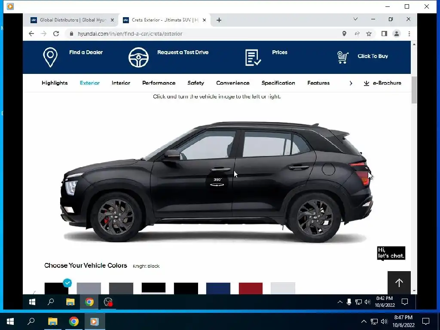Viewport: 440px width, 330px height.
Task: Open inner taskbar File Explorer
Action: (70, 302)
